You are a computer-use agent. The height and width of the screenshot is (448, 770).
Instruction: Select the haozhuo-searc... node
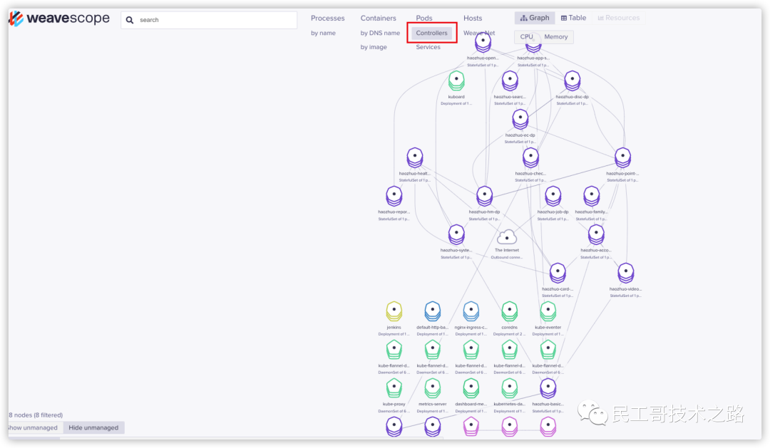pyautogui.click(x=510, y=81)
